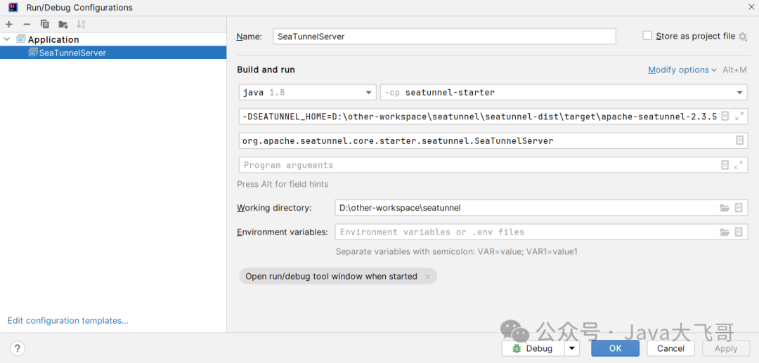
Task: Sort configurations alphabetically
Action: pos(81,24)
